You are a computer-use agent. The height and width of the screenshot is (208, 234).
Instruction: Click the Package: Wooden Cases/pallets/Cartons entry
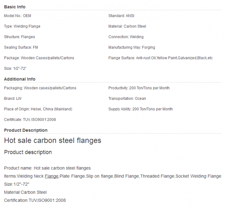tap(39, 58)
